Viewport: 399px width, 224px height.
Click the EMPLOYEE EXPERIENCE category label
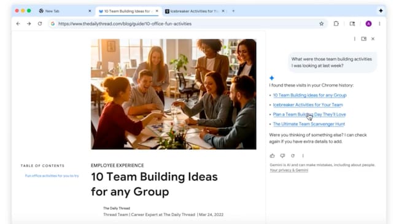[x=117, y=166]
